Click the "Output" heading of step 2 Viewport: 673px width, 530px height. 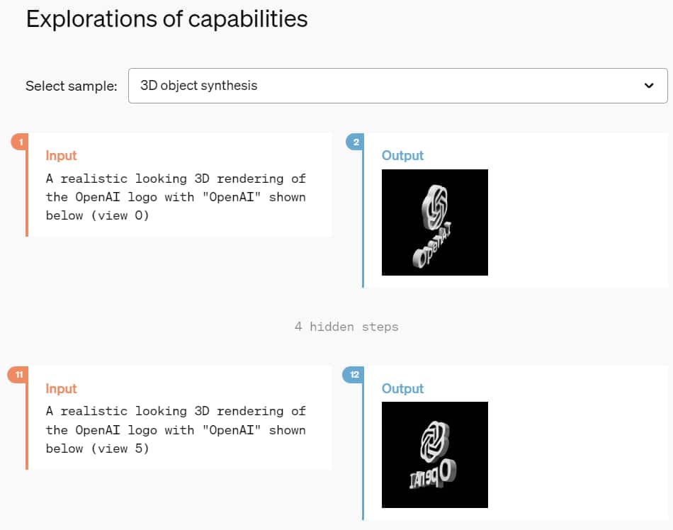402,155
